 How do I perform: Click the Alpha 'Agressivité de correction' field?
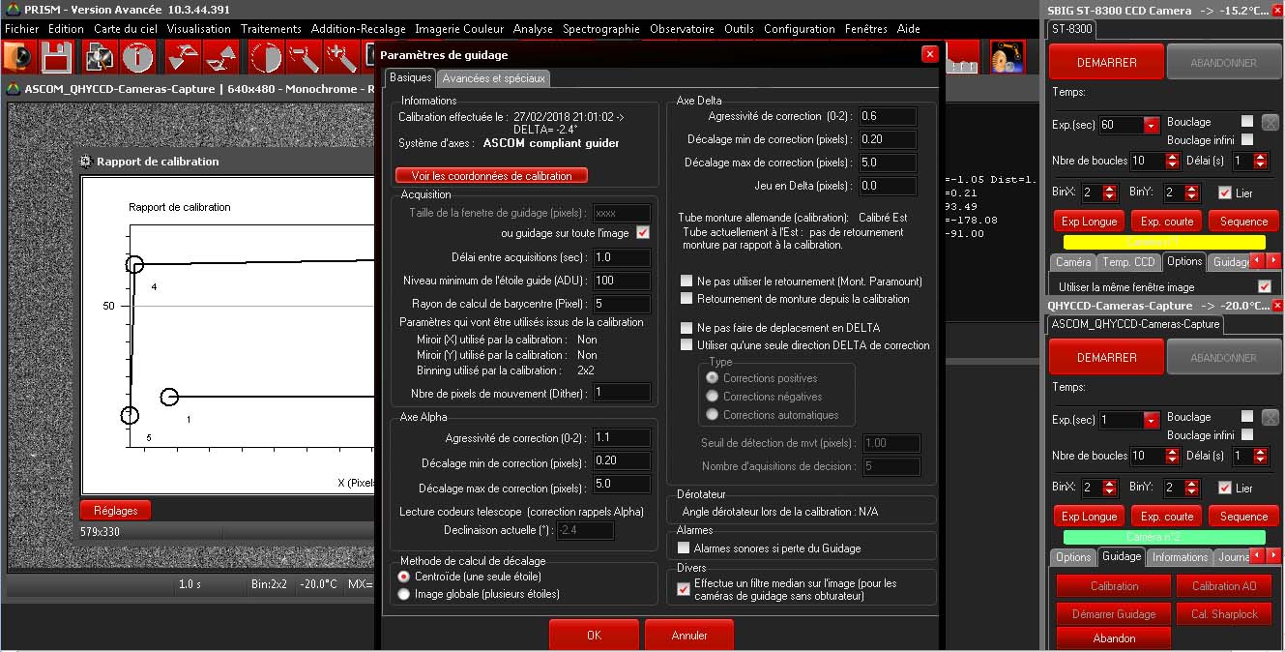coord(622,438)
